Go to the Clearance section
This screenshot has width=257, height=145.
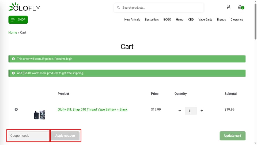(x=237, y=20)
